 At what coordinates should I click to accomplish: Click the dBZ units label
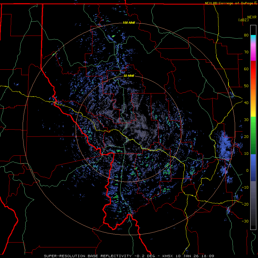coord(243,20)
